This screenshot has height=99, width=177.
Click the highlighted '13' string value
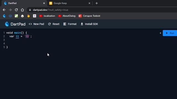point(27,36)
